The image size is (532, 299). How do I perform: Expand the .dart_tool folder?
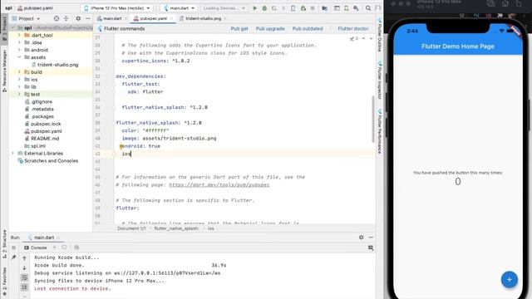pos(19,35)
